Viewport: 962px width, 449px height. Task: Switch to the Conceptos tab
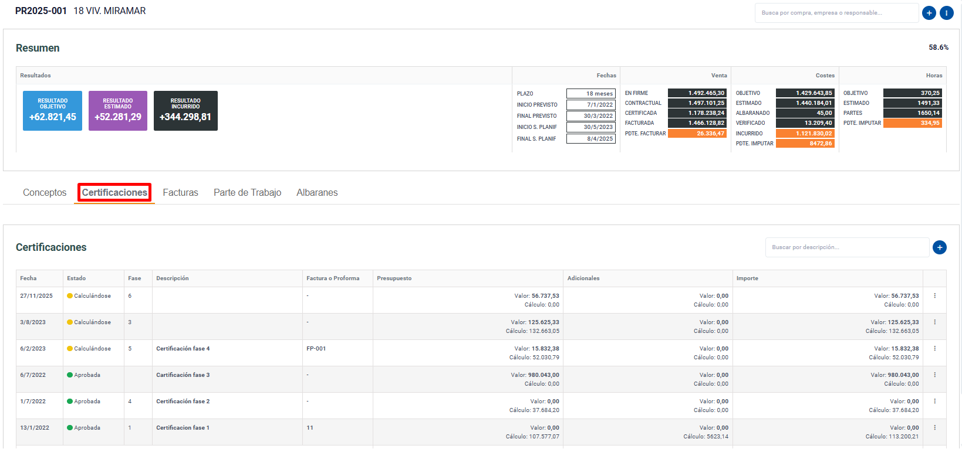click(45, 192)
